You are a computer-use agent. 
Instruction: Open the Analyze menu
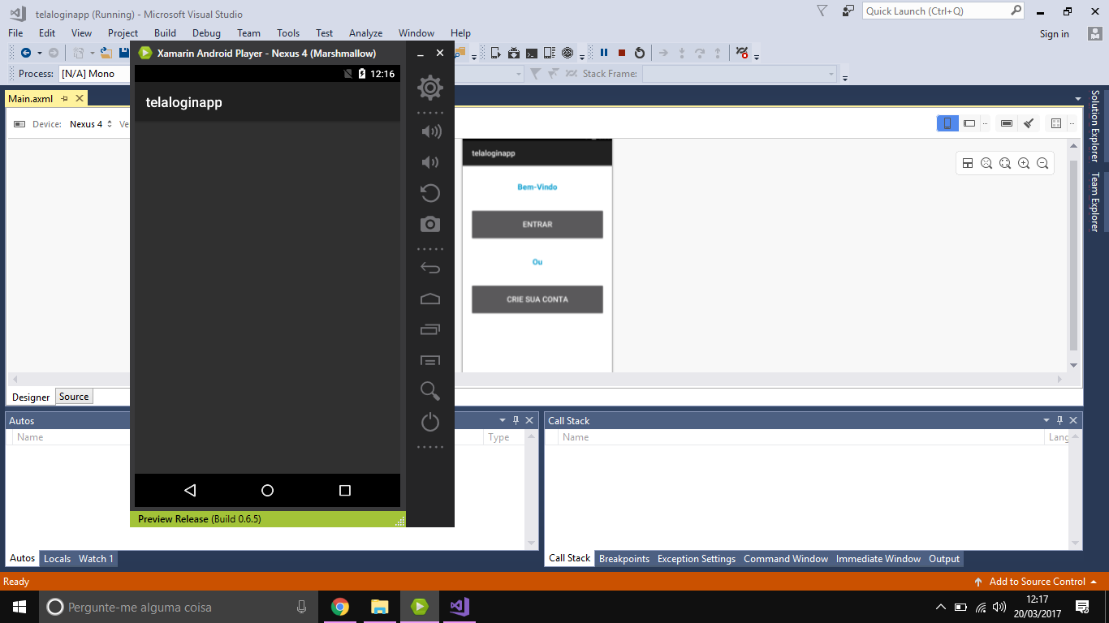pos(365,33)
